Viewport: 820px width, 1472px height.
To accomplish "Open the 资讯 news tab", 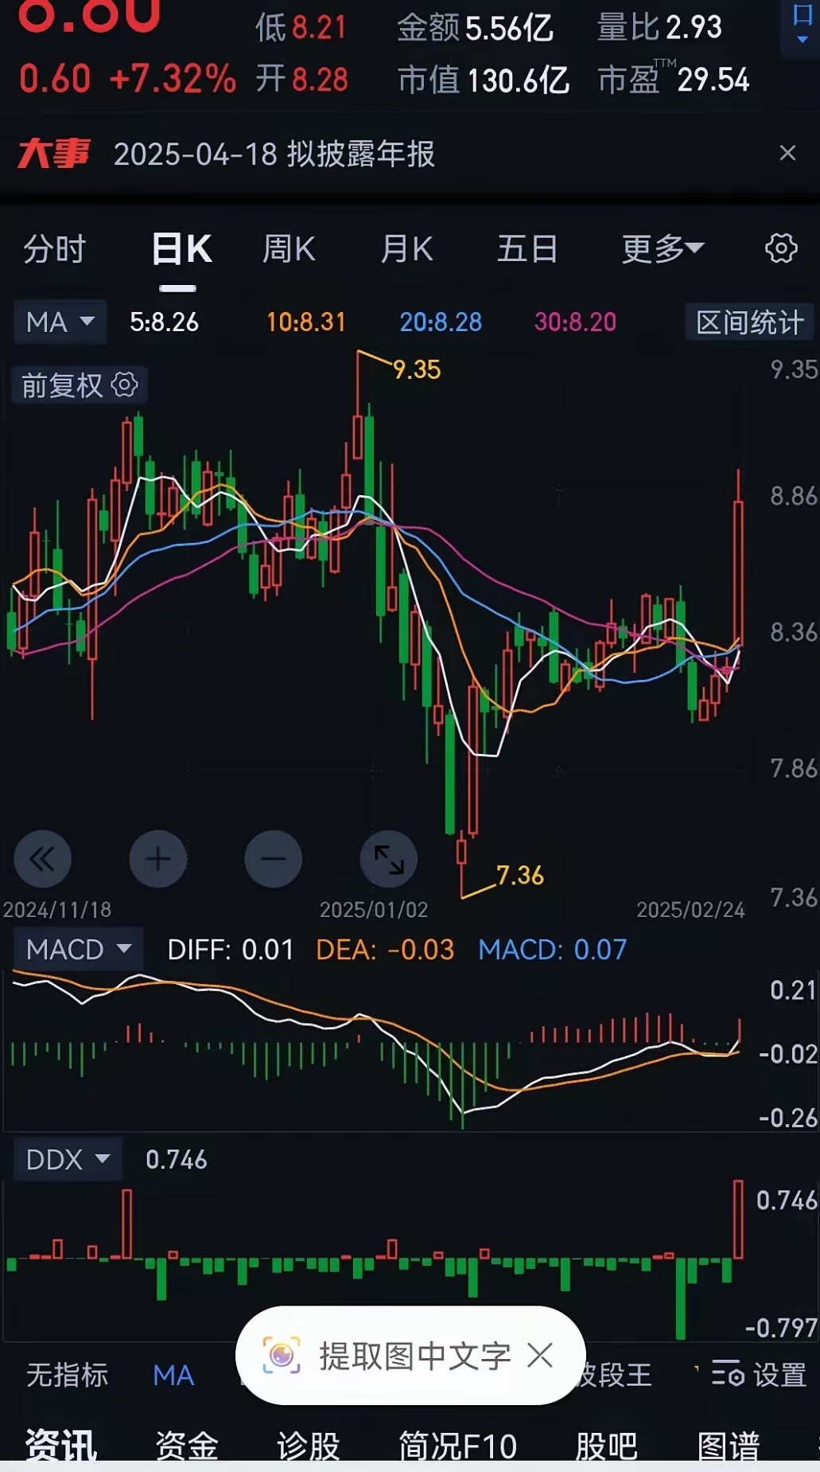I will click(x=60, y=1446).
